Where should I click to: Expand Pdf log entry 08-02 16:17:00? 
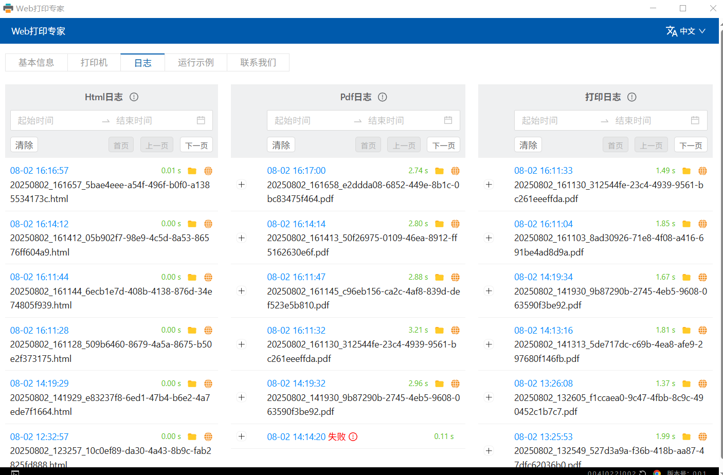(x=242, y=185)
